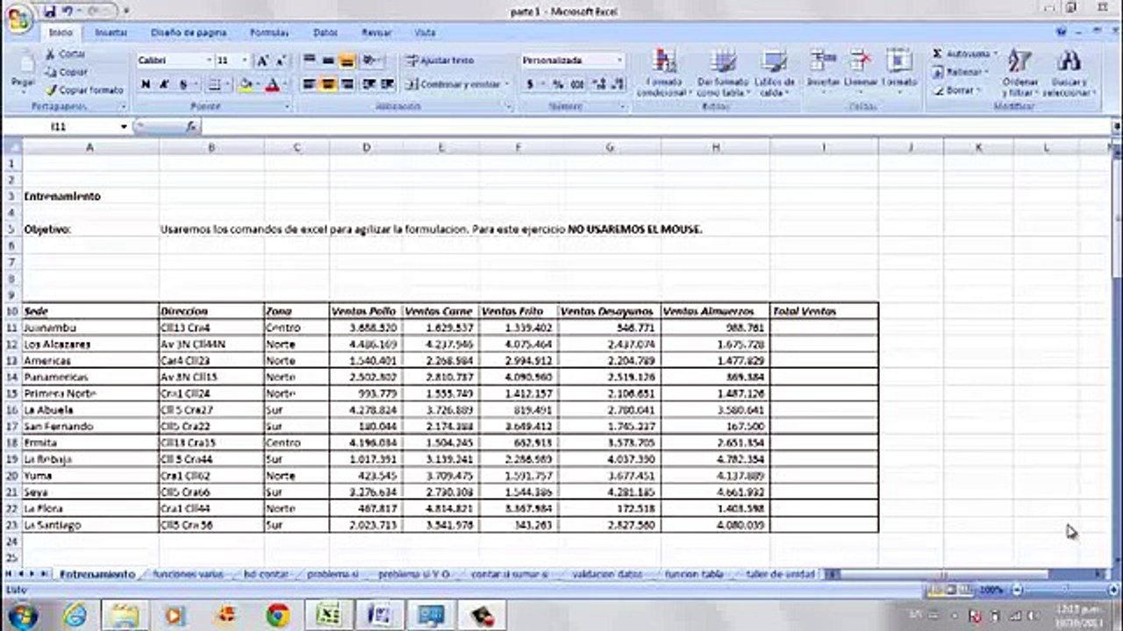Click the insert function fx icon
The height and width of the screenshot is (631, 1123).
click(x=191, y=127)
